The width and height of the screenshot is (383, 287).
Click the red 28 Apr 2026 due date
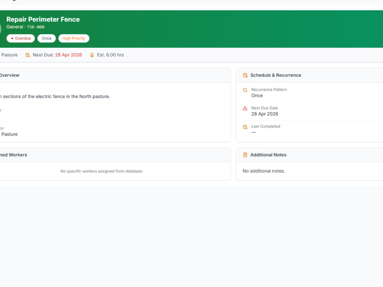(69, 55)
